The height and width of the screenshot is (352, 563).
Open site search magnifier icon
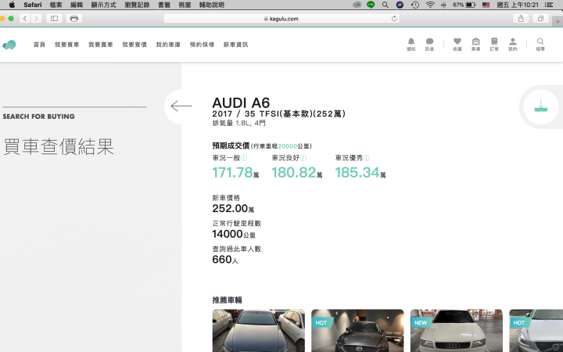point(540,44)
